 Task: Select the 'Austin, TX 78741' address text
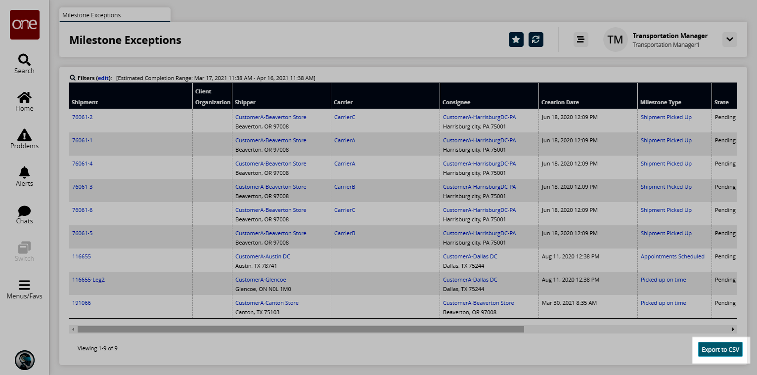(x=256, y=266)
